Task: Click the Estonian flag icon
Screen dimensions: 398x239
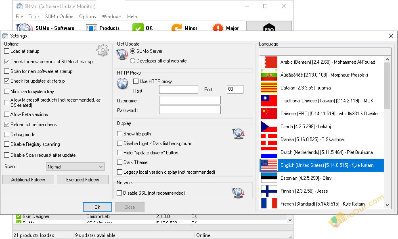Action: 269,178
